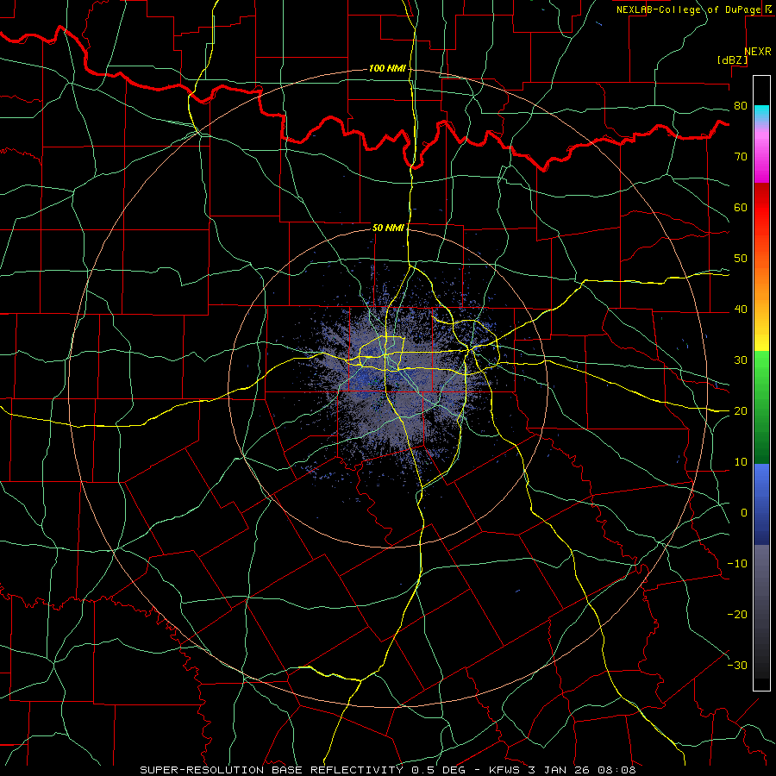Click the 30 dBZ scale label
The width and height of the screenshot is (776, 776).
point(741,360)
